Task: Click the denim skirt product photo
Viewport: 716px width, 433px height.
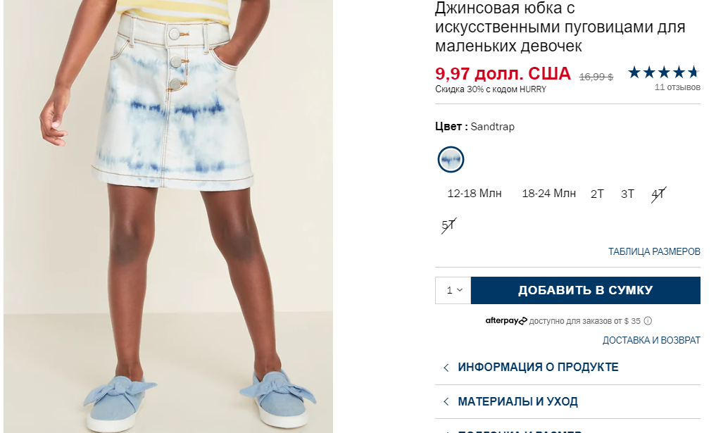Action: (168, 217)
